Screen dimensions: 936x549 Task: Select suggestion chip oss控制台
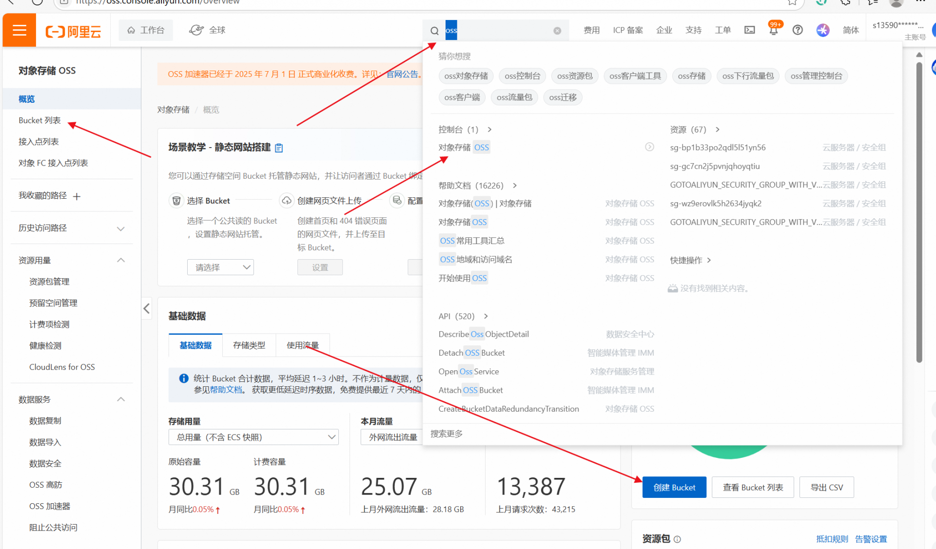tap(523, 76)
